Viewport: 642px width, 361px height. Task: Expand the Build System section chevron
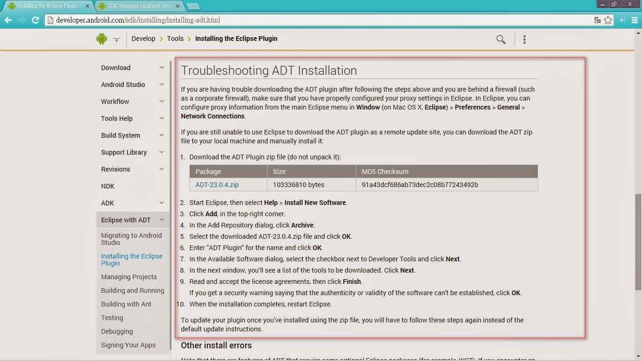coord(162,135)
